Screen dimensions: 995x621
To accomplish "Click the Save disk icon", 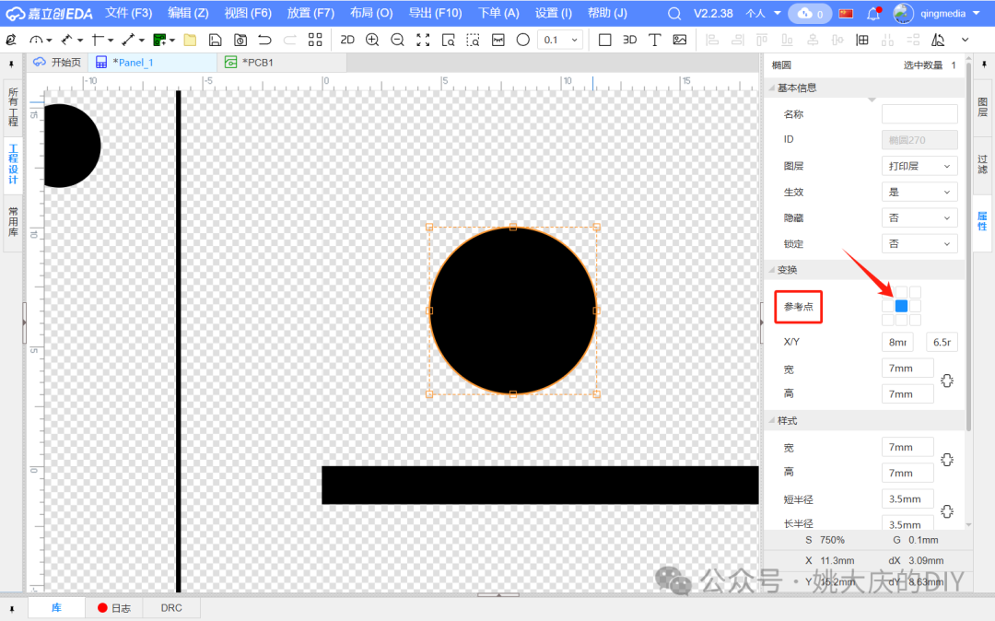I will tap(215, 40).
